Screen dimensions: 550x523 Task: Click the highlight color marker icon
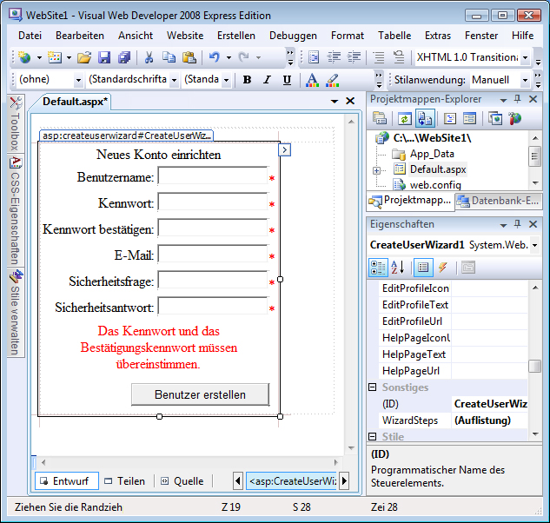click(x=332, y=80)
